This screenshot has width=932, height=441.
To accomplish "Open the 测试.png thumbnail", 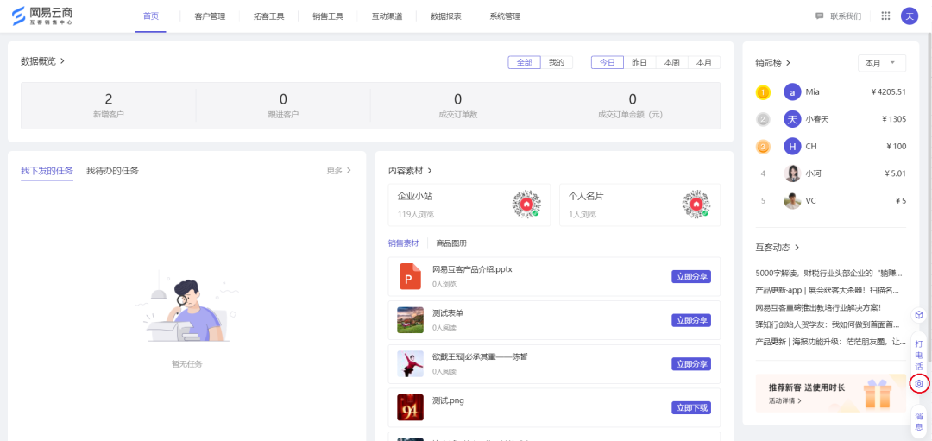I will (410, 407).
